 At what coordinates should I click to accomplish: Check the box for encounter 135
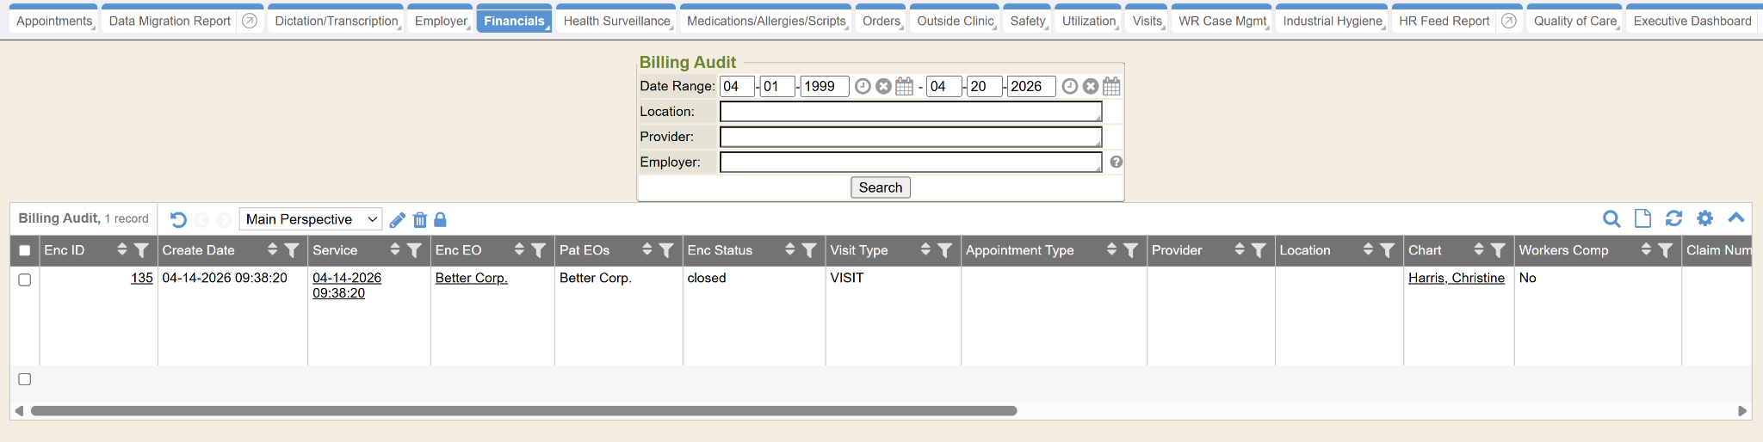[25, 279]
